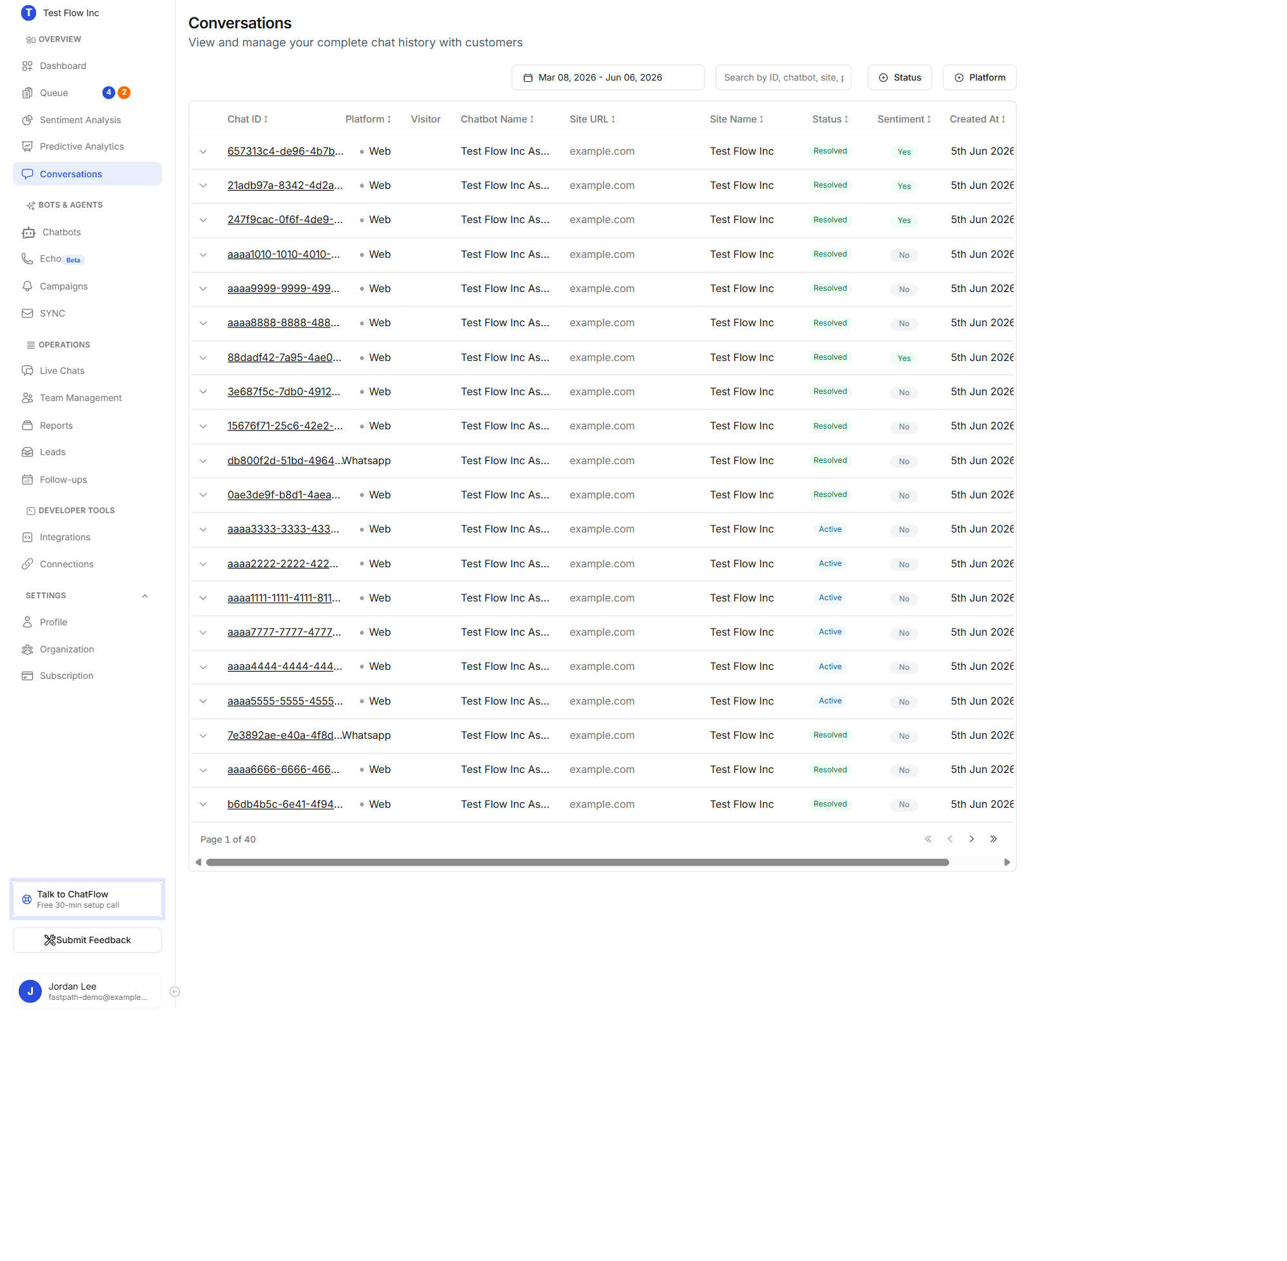Open the date range picker Mar 08 - Jun 06

click(x=609, y=77)
